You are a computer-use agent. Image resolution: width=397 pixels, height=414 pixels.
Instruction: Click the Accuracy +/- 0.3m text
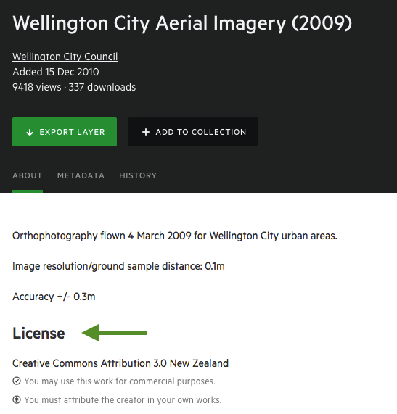click(x=54, y=297)
